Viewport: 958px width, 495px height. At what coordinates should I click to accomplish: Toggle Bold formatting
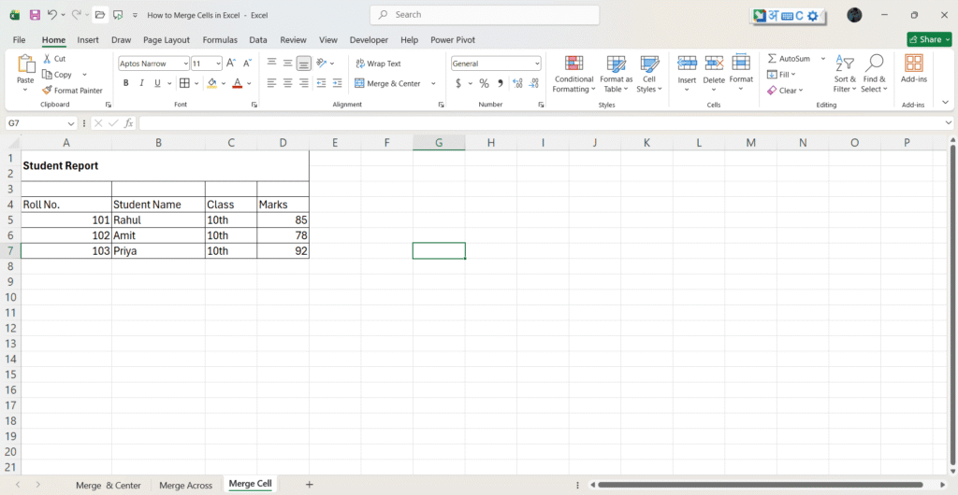pos(126,83)
